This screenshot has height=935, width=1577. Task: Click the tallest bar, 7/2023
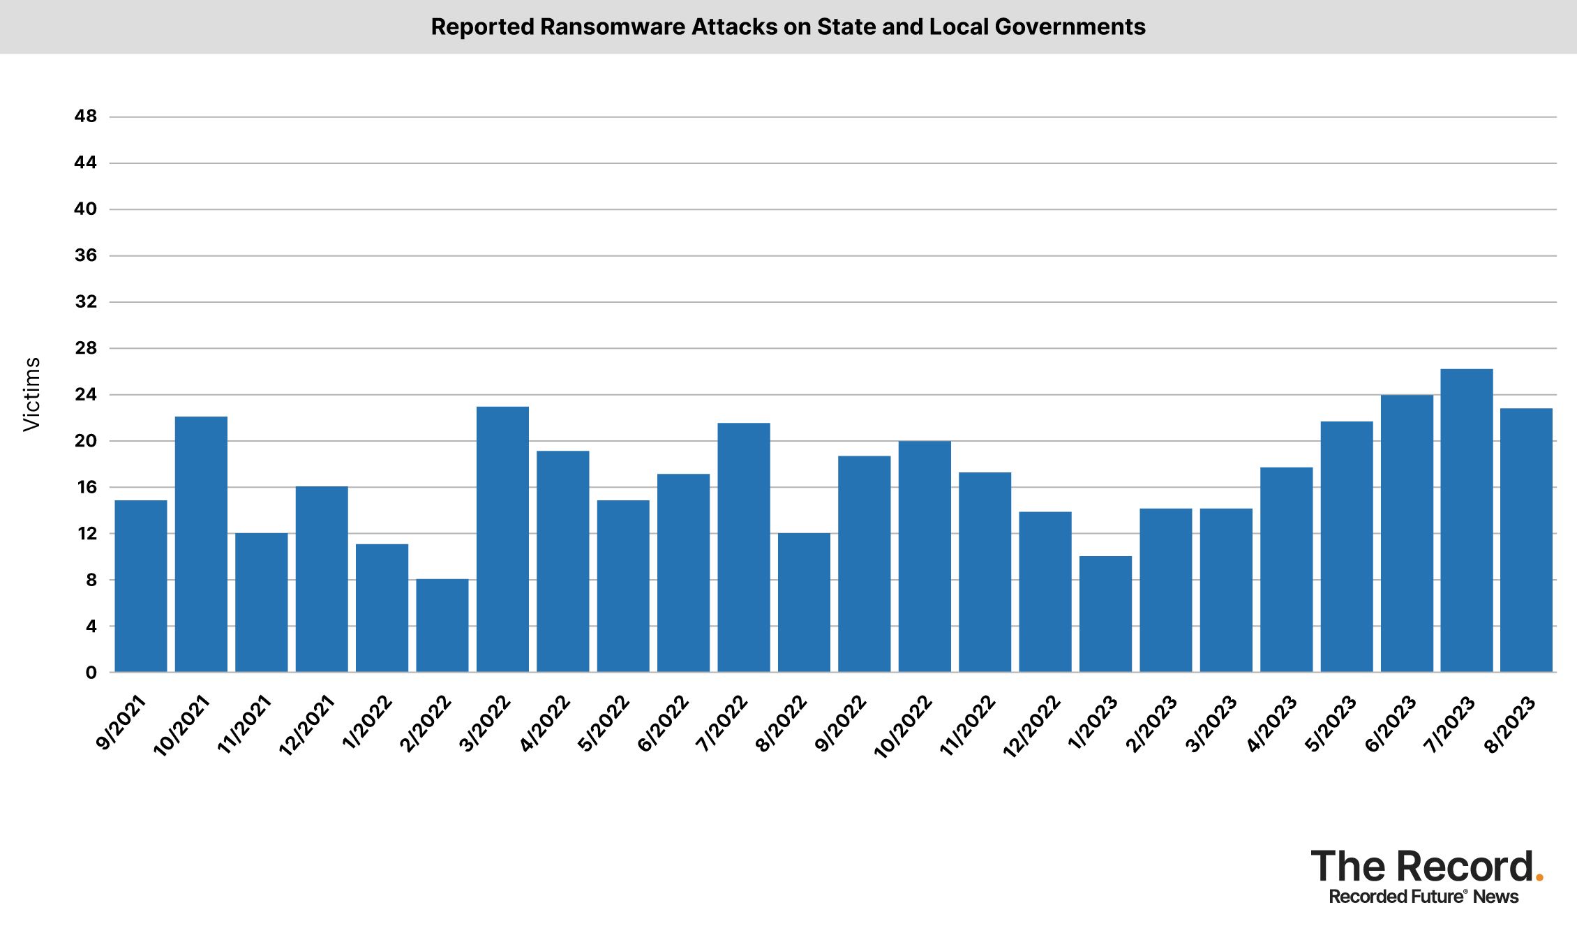(1467, 521)
